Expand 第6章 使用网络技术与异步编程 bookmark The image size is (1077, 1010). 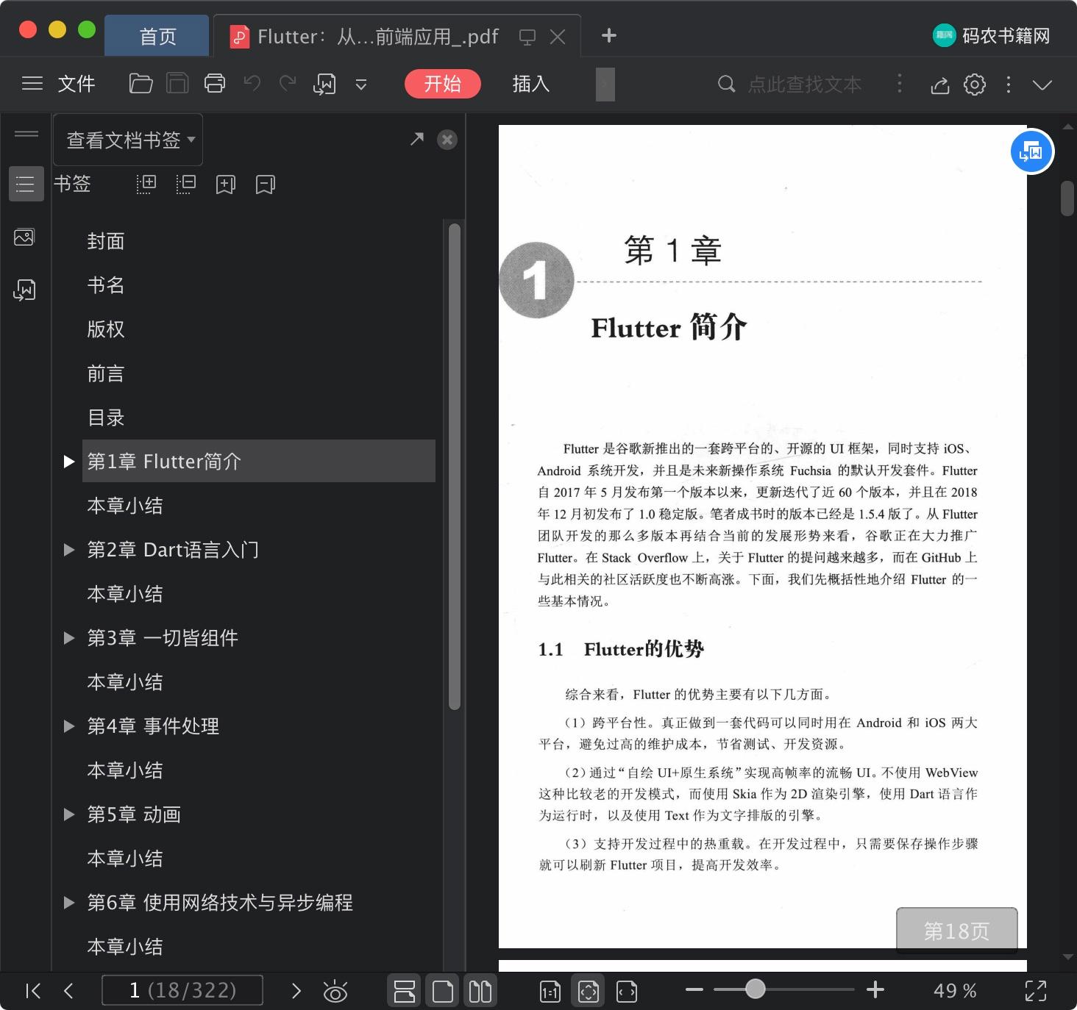(69, 903)
